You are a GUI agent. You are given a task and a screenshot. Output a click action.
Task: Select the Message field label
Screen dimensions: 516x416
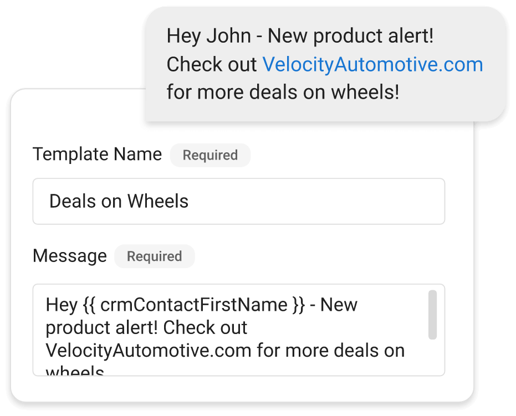(70, 256)
